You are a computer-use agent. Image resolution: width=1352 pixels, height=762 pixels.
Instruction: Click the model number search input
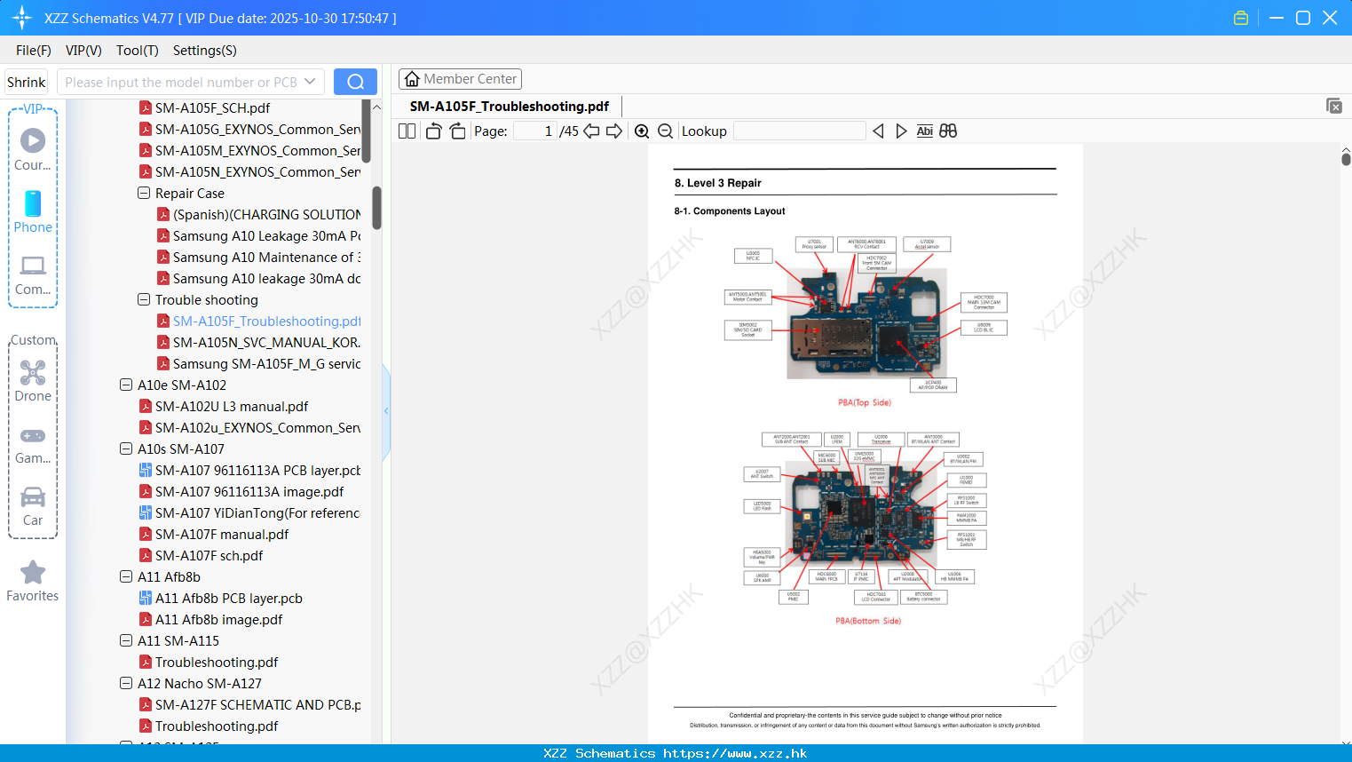pyautogui.click(x=180, y=82)
